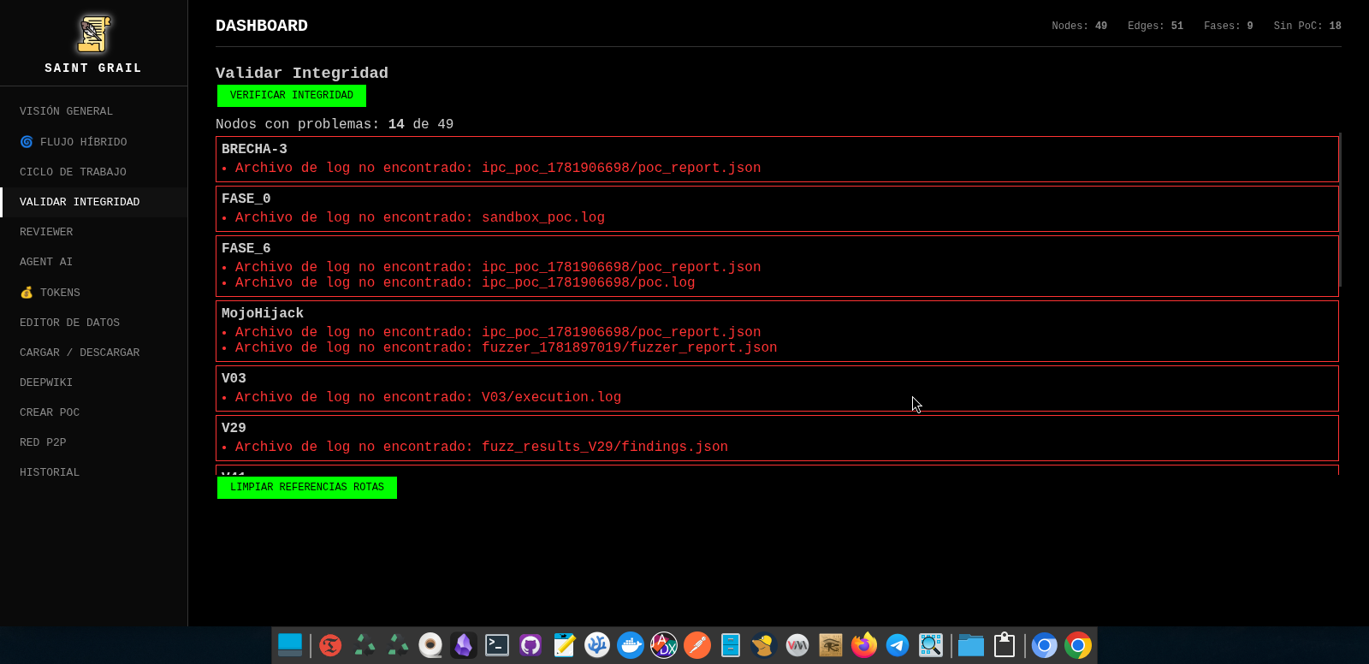Click the problems list vertical scrollbar

click(x=1340, y=210)
